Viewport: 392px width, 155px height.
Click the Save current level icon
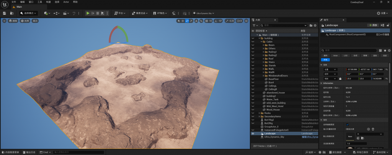[4, 13]
